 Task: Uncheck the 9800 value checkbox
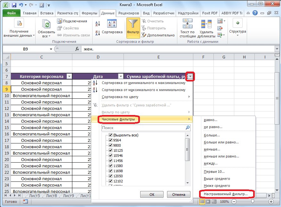tap(110, 145)
